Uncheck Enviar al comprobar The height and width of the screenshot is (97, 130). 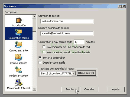click(40, 57)
